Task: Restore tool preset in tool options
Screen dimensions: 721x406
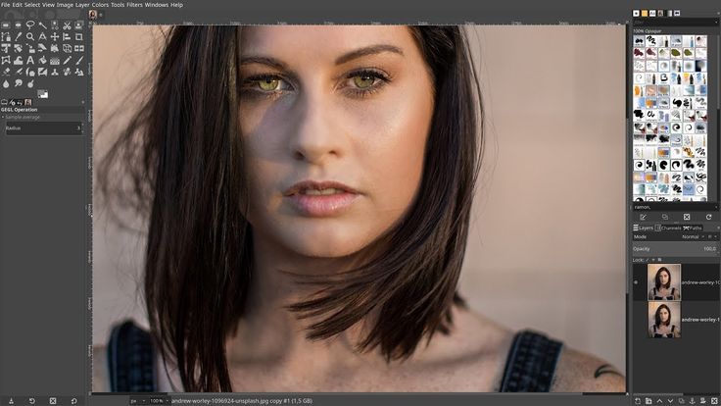Action: (x=32, y=401)
